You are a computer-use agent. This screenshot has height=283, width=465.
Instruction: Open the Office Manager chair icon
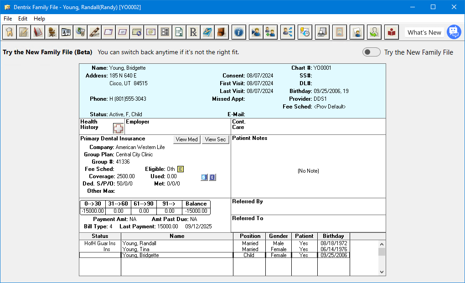pos(52,32)
